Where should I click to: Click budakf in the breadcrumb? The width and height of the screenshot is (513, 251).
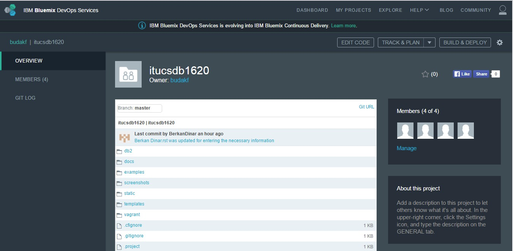click(x=18, y=42)
